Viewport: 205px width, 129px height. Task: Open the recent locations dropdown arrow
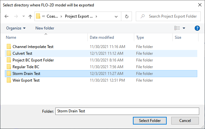pos(23,16)
